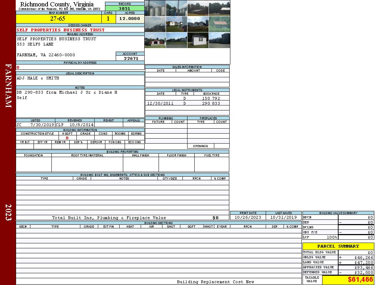Screen dimensions: 375x285
Task: Open the red barn building thumbnail
Action: pos(155,40)
